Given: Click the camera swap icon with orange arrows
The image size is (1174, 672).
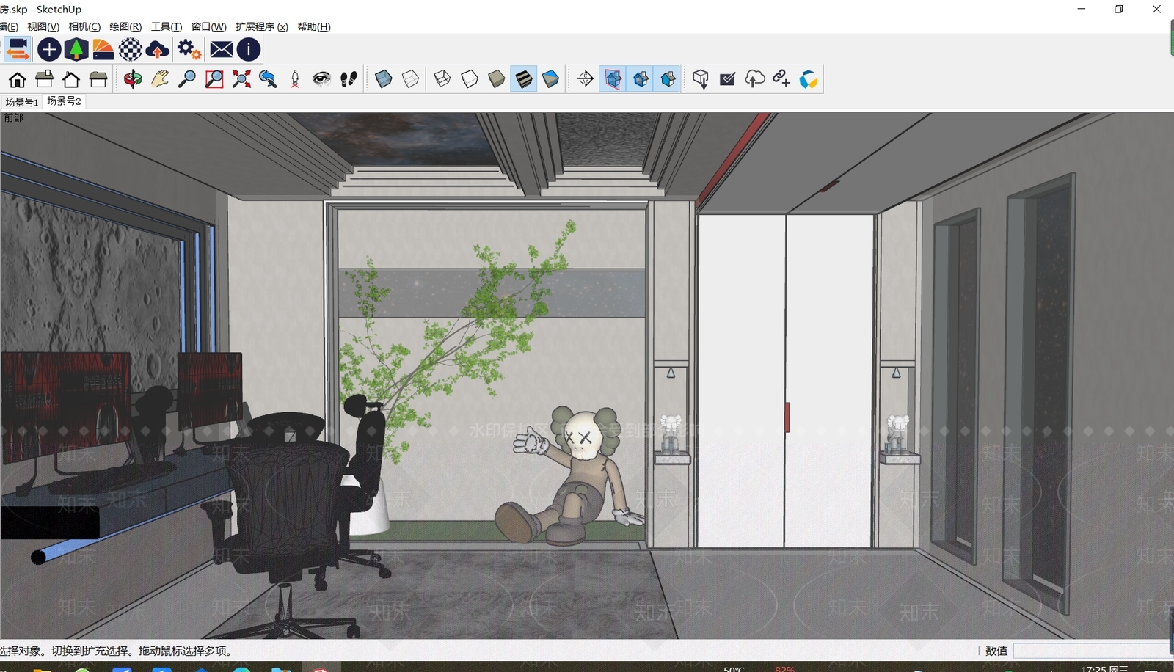Looking at the screenshot, I should (x=18, y=50).
